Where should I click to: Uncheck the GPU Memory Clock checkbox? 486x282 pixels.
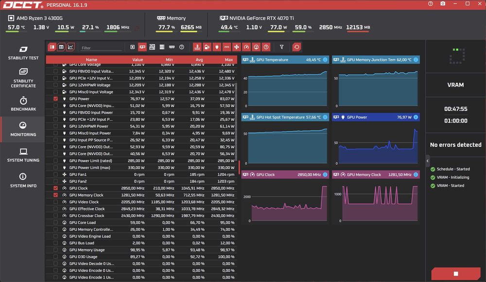[x=55, y=195]
